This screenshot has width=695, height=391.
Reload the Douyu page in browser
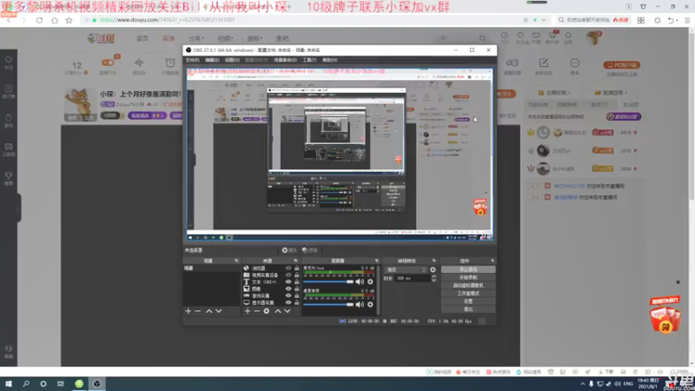tap(39, 20)
